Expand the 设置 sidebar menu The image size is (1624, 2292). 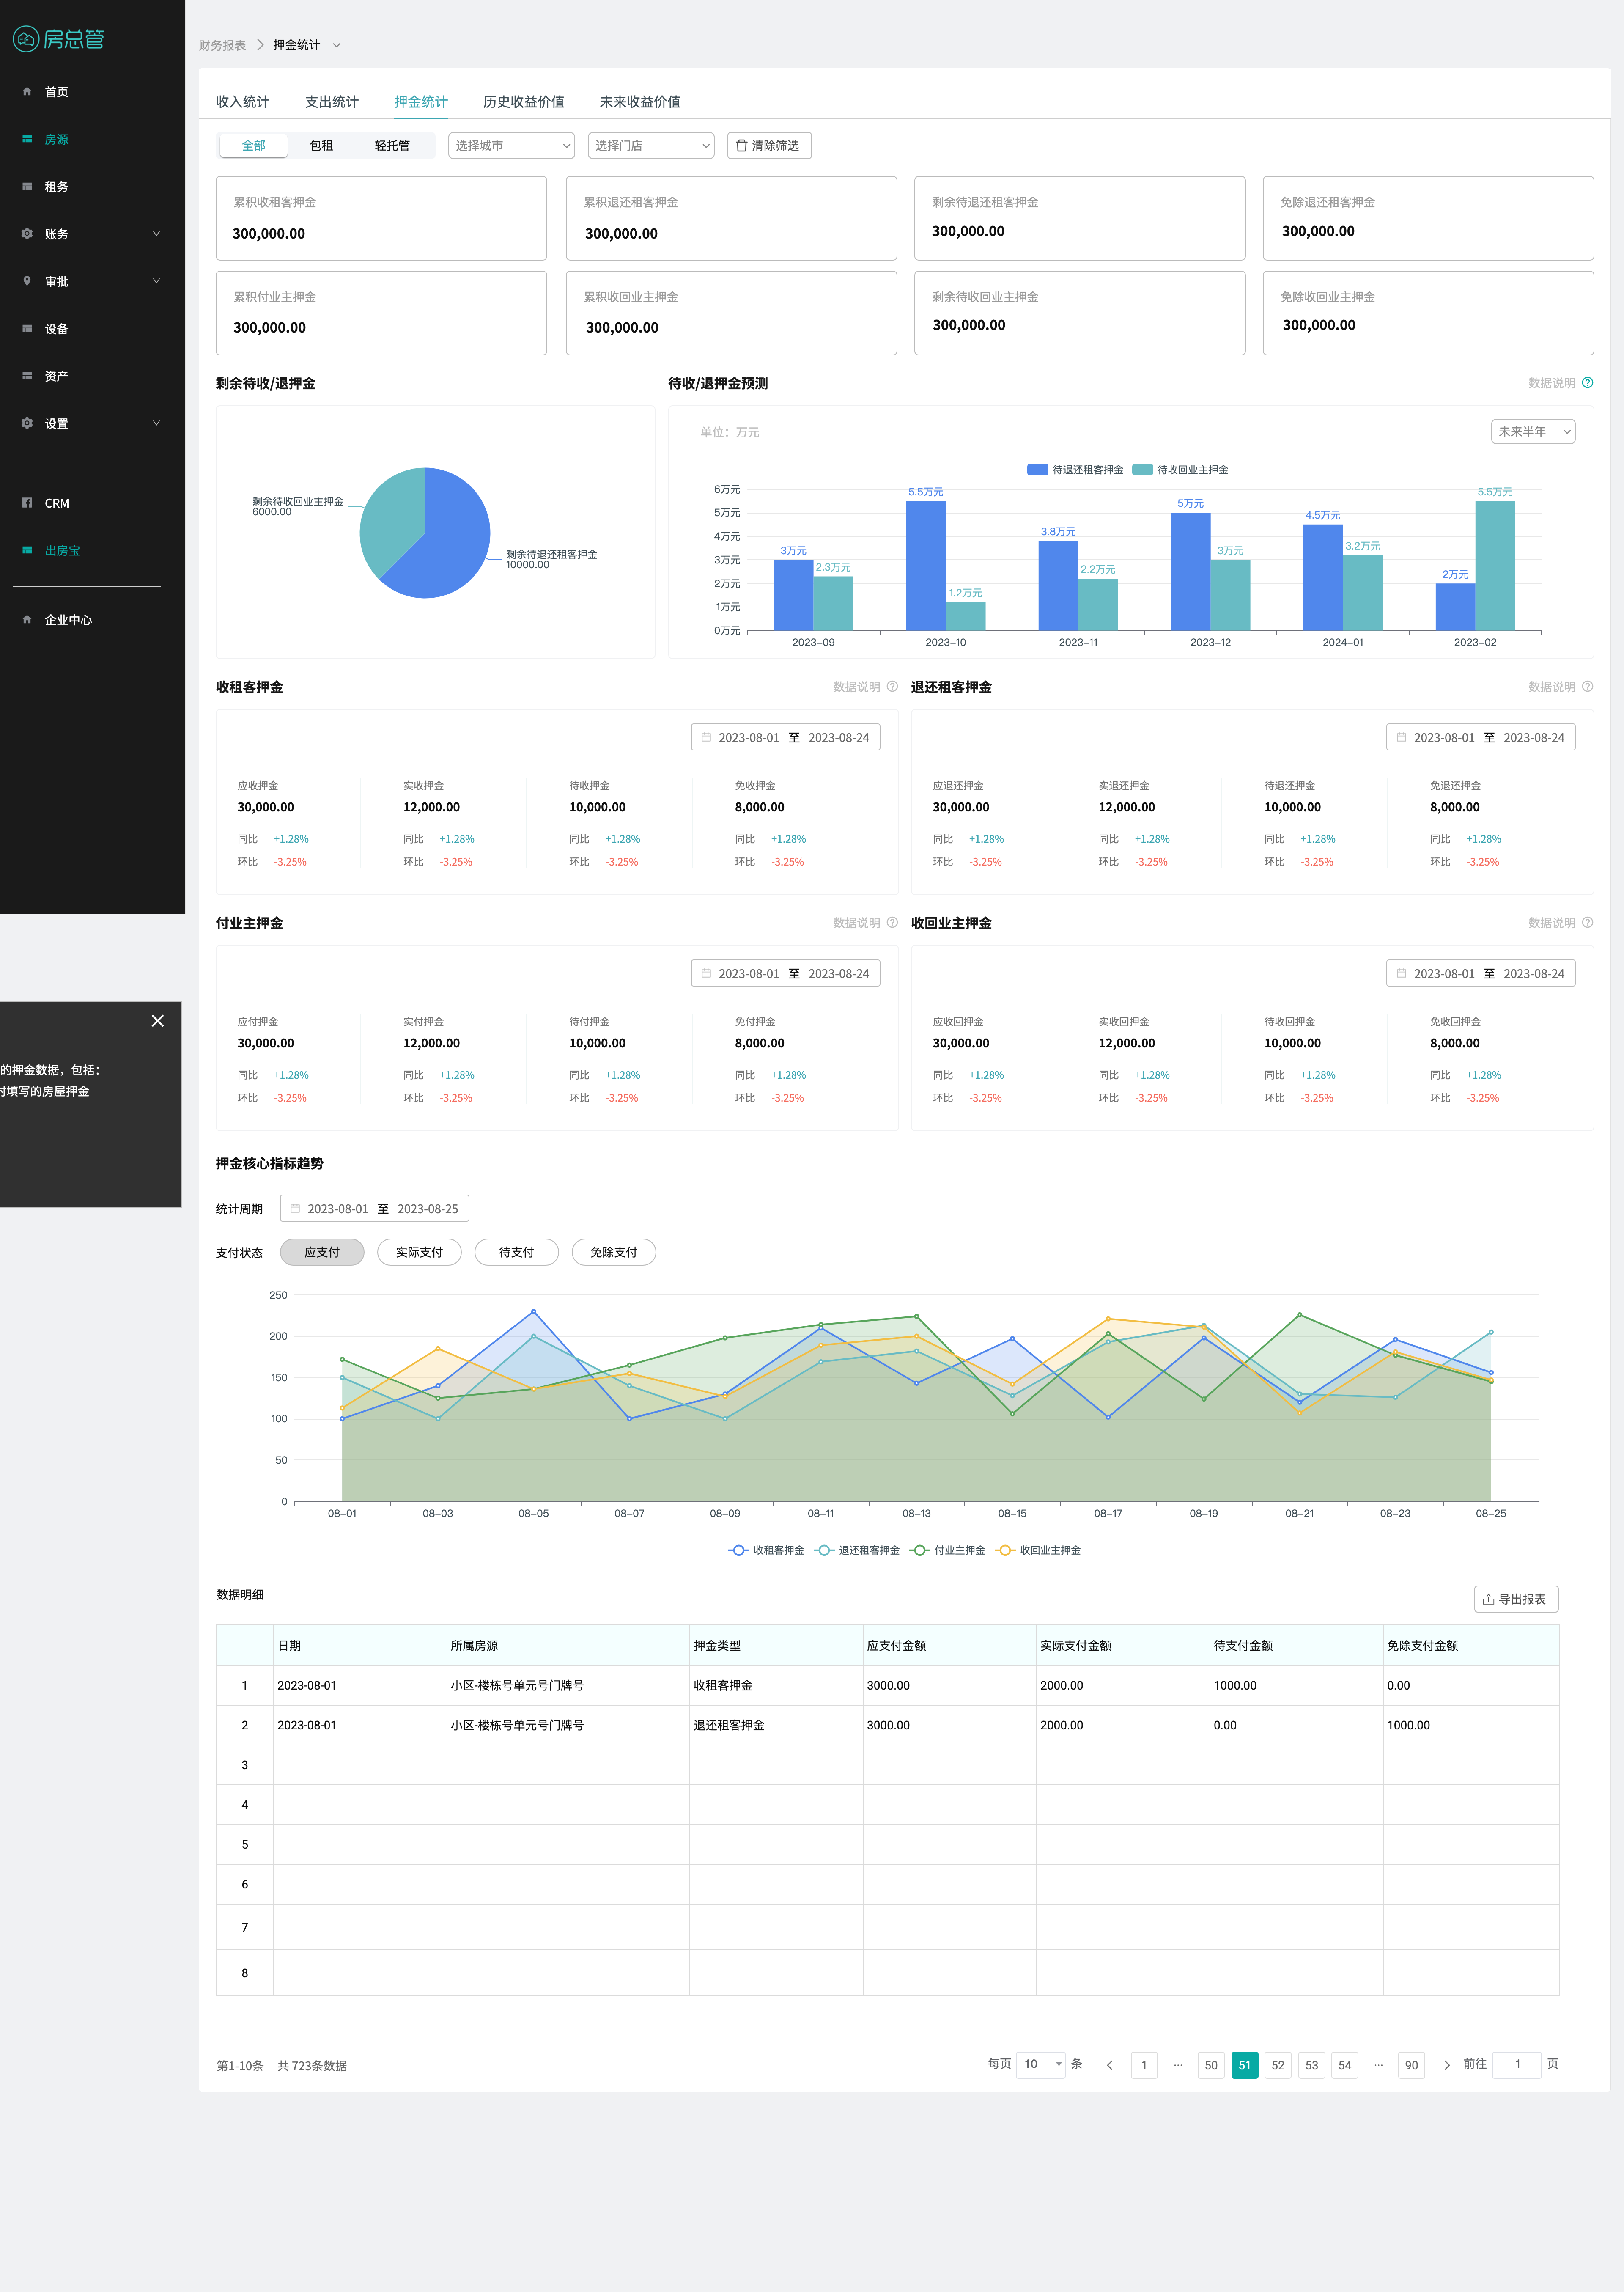pos(156,423)
